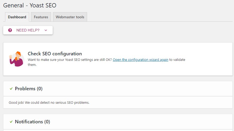Viewport: 234px width, 131px height.
Task: Click the 'to validate' text after the wizard link
Action: (177, 60)
